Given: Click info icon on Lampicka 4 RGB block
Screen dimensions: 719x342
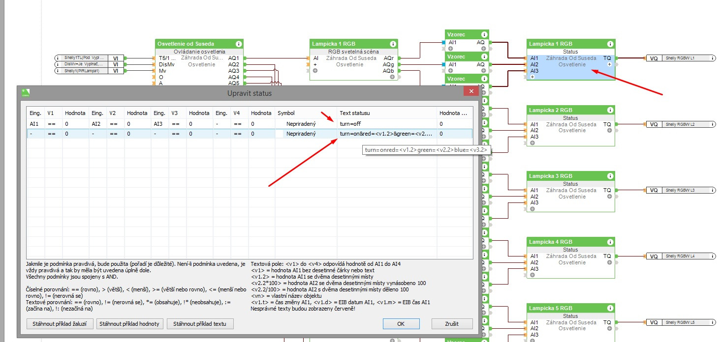Looking at the screenshot, I should coord(610,242).
